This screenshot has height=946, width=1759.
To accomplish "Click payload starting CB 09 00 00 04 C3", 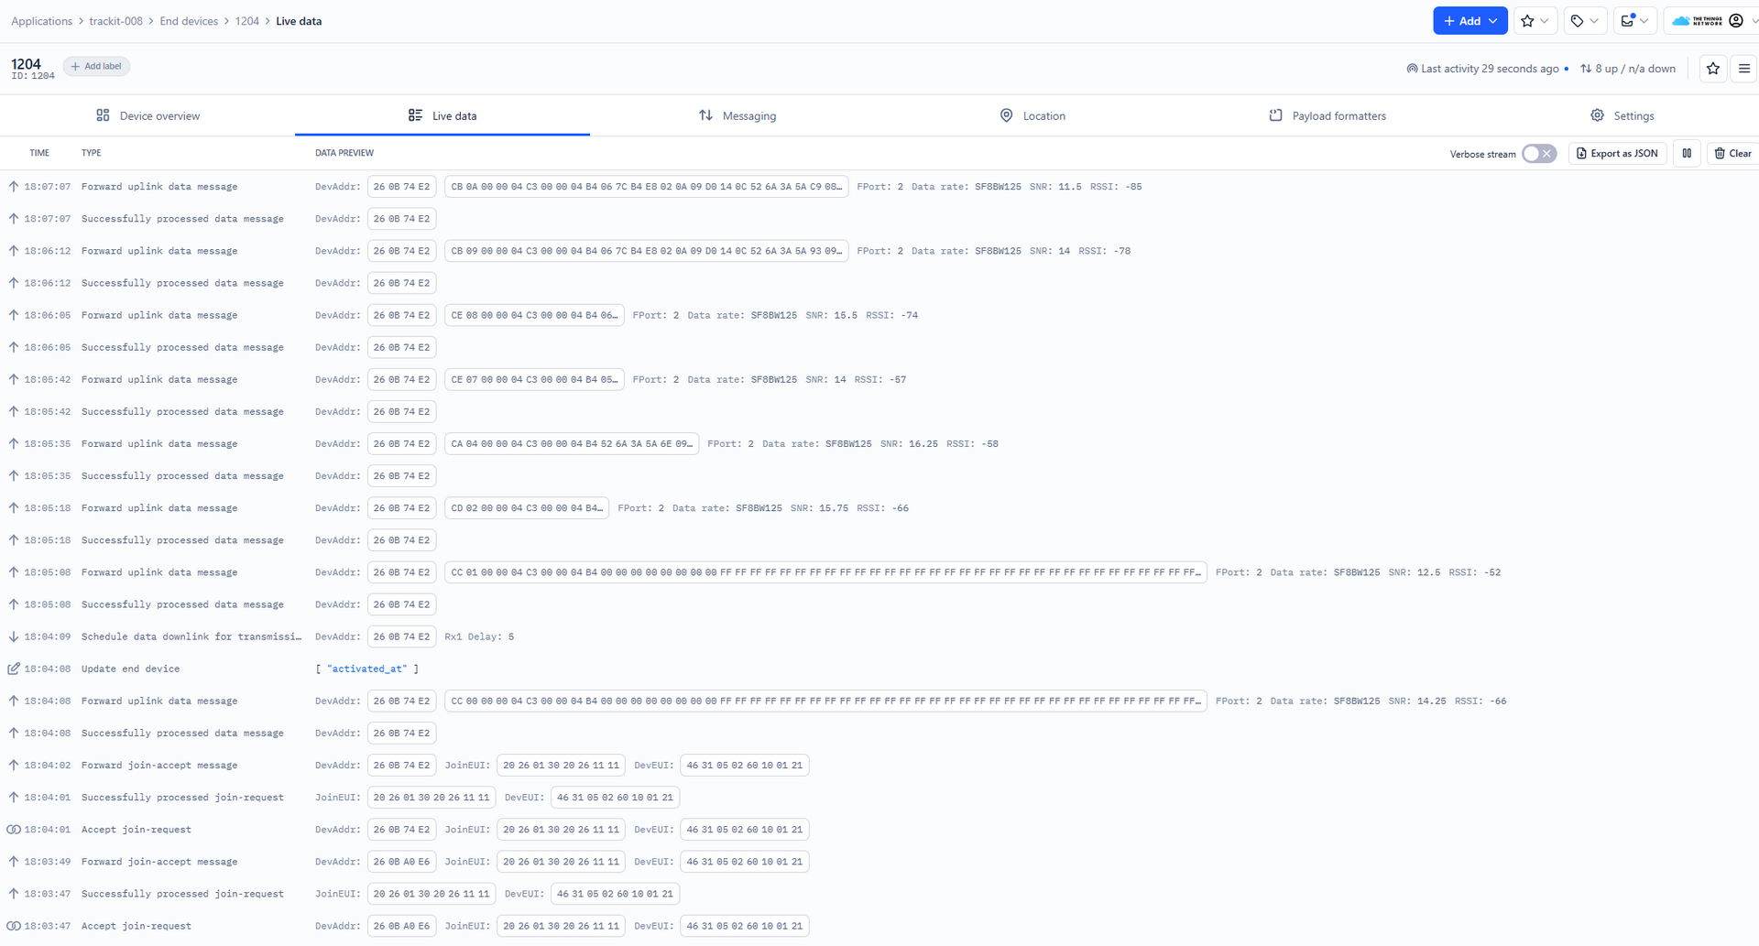I will pyautogui.click(x=647, y=251).
